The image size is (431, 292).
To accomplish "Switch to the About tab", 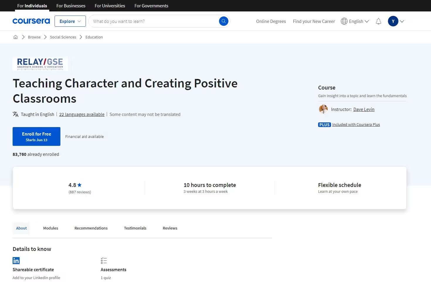I will pyautogui.click(x=21, y=228).
